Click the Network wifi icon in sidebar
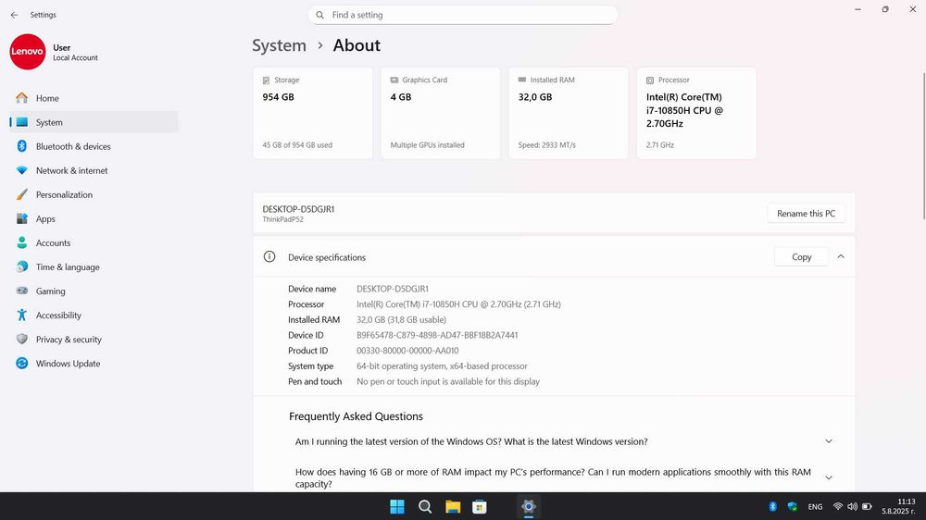The width and height of the screenshot is (926, 520). 22,170
